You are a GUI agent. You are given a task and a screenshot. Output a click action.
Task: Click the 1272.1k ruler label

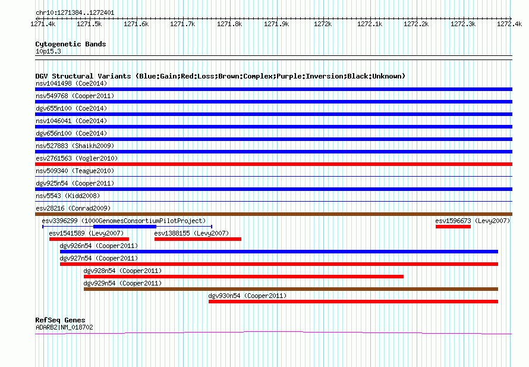(x=370, y=24)
